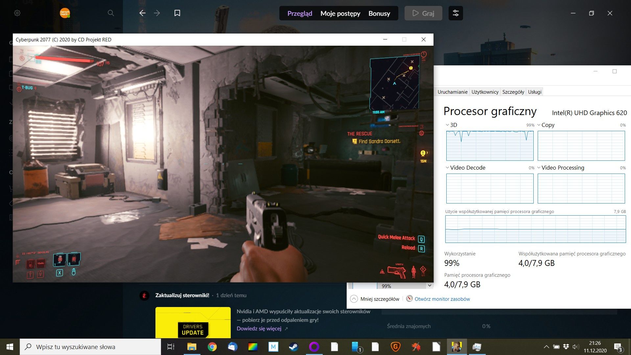The image size is (631, 355).
Task: Click the Graj play button
Action: (423, 13)
